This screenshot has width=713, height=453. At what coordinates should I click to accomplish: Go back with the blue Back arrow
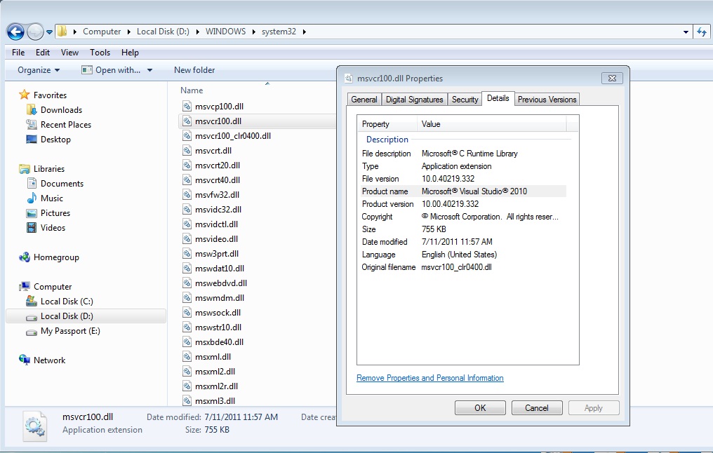[15, 32]
